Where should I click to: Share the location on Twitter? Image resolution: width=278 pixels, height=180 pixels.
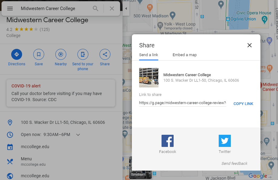click(224, 141)
